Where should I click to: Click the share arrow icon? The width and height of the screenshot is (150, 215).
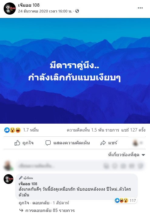(x=103, y=143)
